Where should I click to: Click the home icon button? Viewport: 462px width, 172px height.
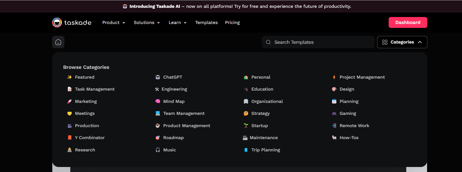(x=58, y=42)
